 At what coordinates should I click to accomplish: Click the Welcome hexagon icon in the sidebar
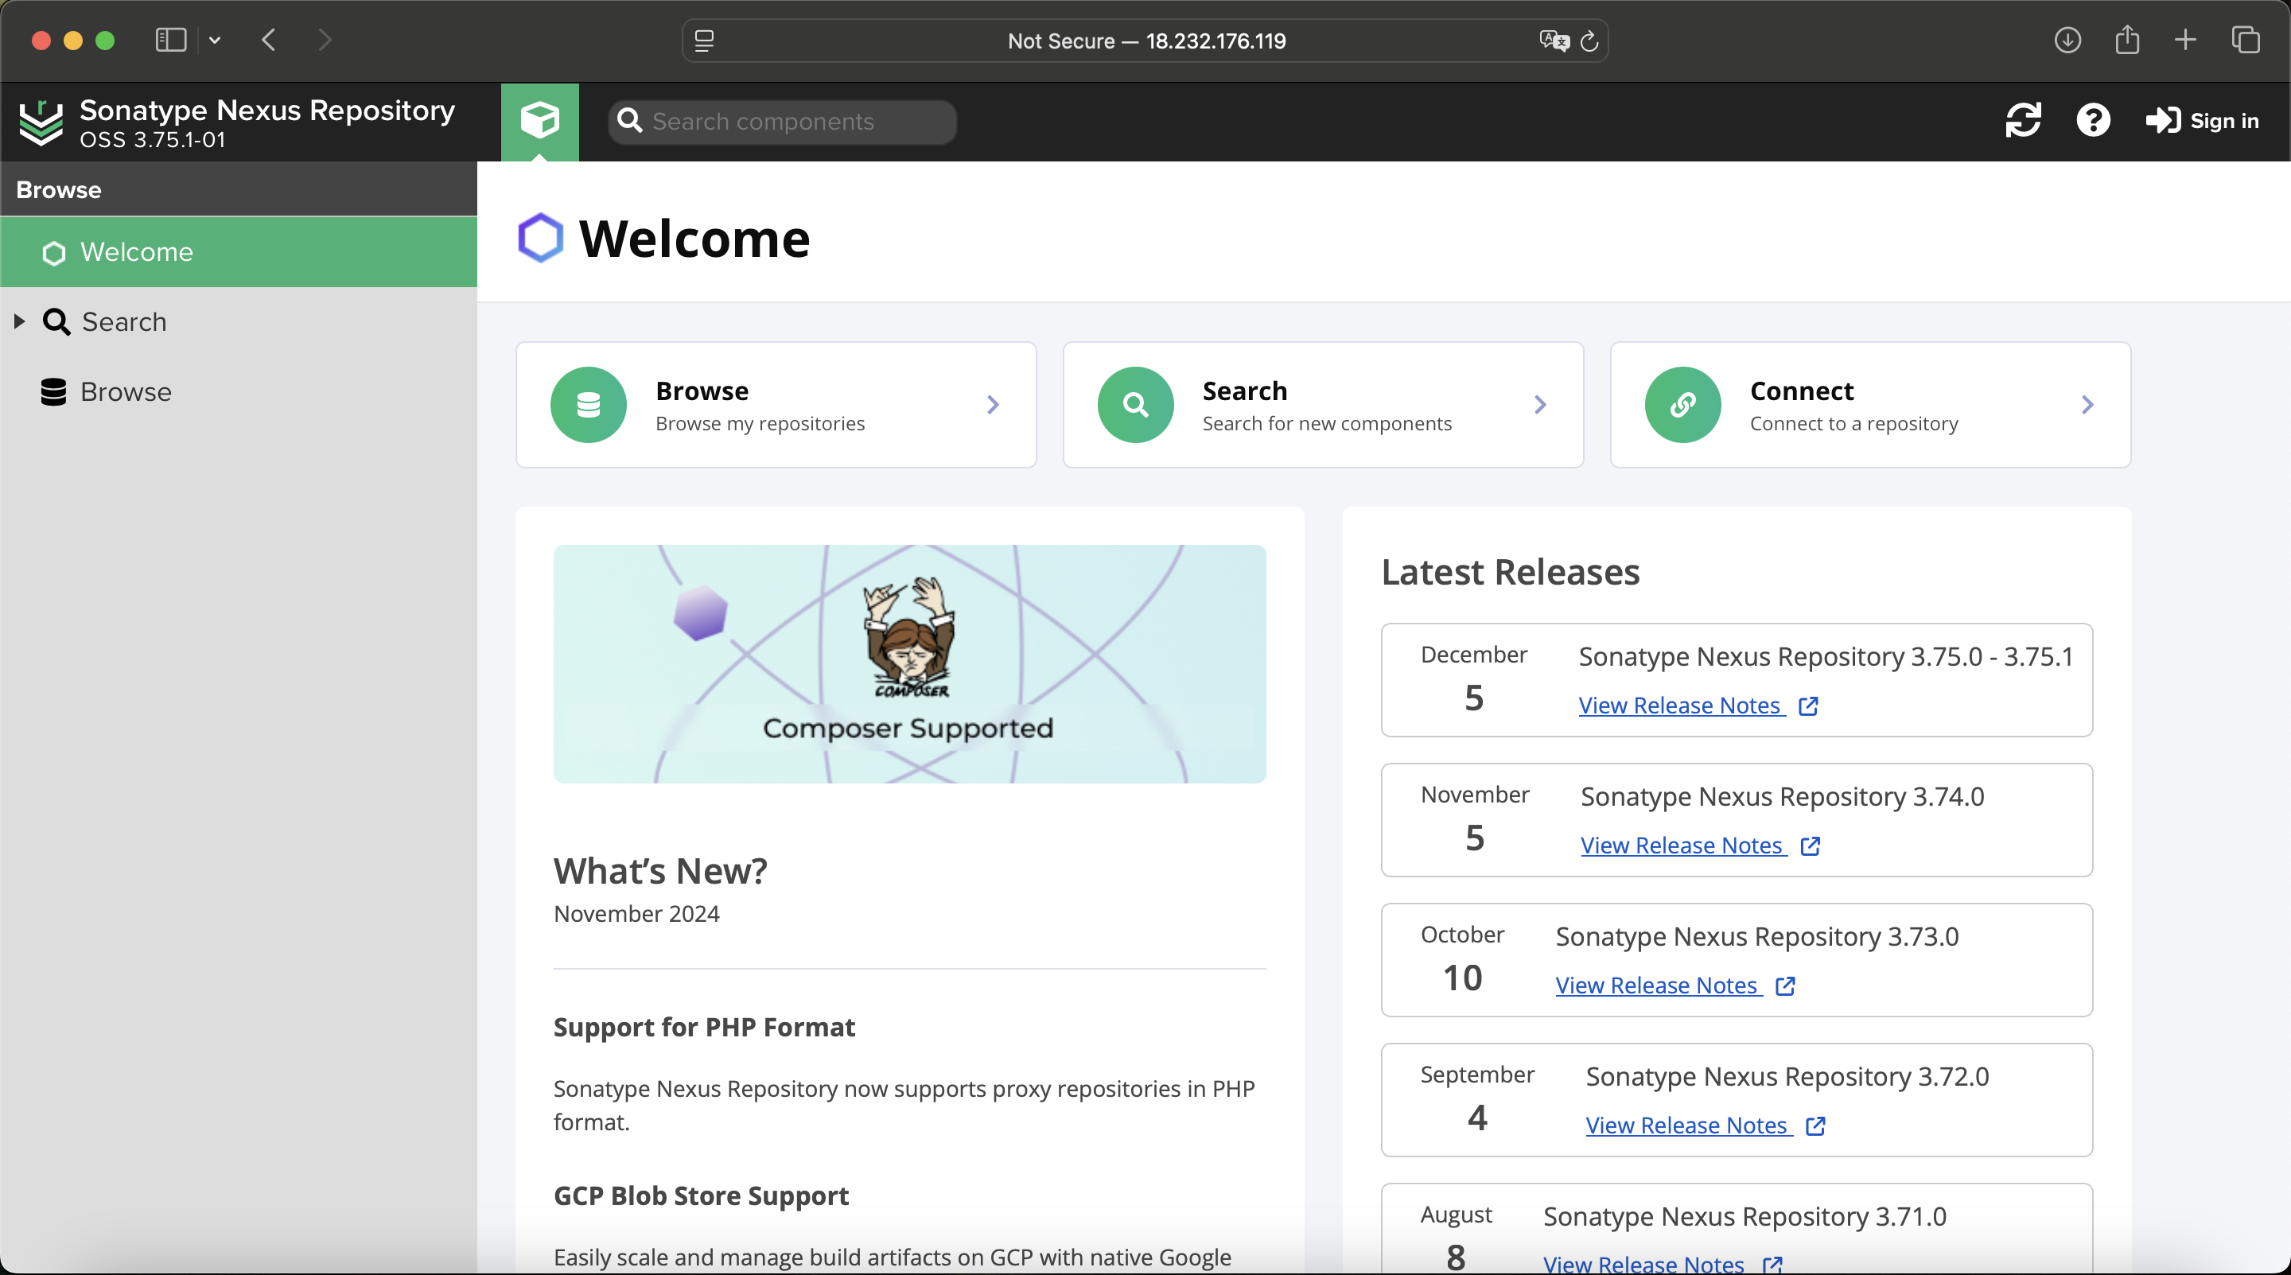[53, 251]
